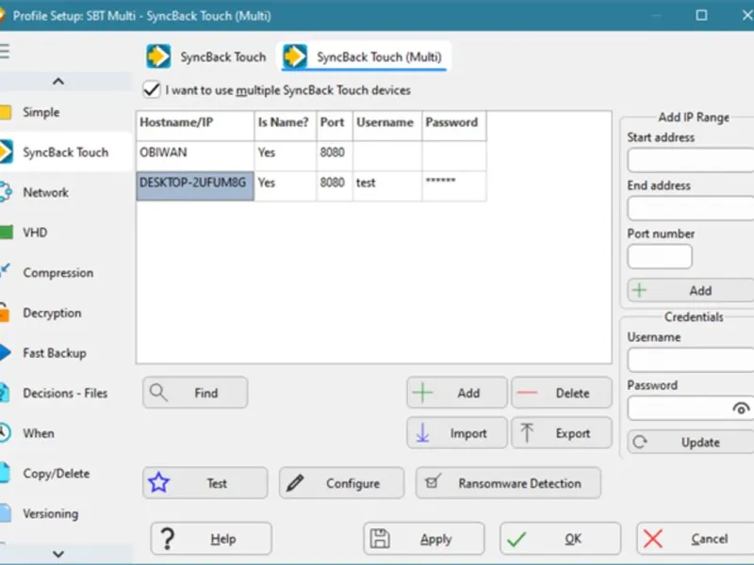Click the green checkmark OK icon
The width and height of the screenshot is (754, 565).
click(x=516, y=539)
